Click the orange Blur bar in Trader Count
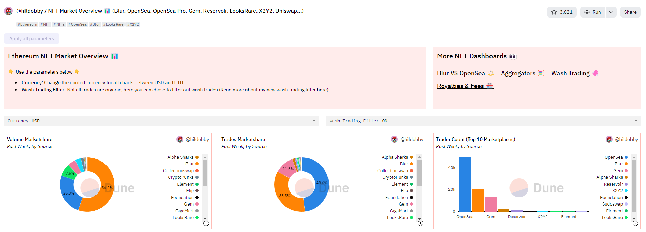Screen dimensions: 646x232 pyautogui.click(x=478, y=200)
